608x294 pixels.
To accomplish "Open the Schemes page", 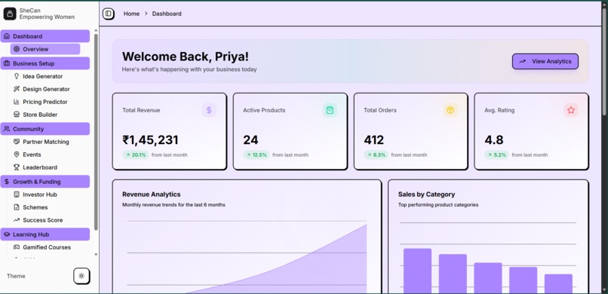I will 45,207.
